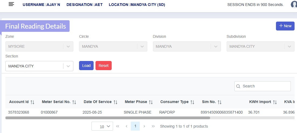Expand the Section dropdown
Screen dimensions: 297x133
(68, 66)
